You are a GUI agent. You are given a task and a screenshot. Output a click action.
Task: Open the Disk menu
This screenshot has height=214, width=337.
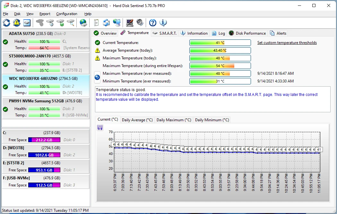click(x=17, y=14)
